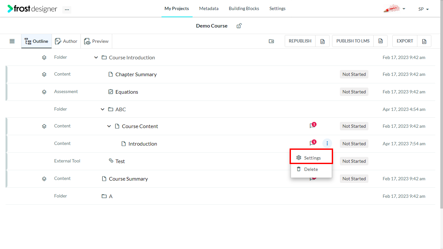Choose Delete from the context menu

click(311, 169)
